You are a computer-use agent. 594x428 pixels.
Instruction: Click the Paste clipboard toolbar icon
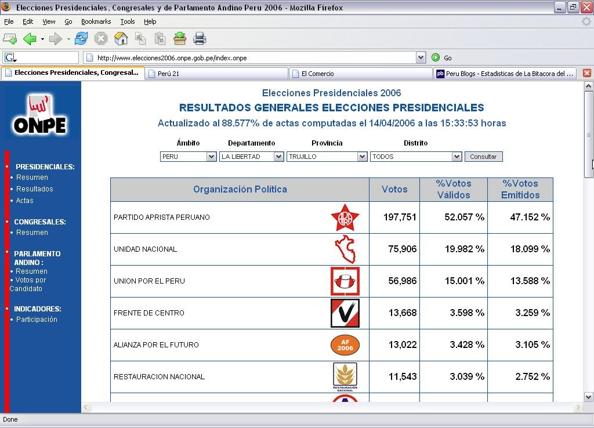coord(160,39)
